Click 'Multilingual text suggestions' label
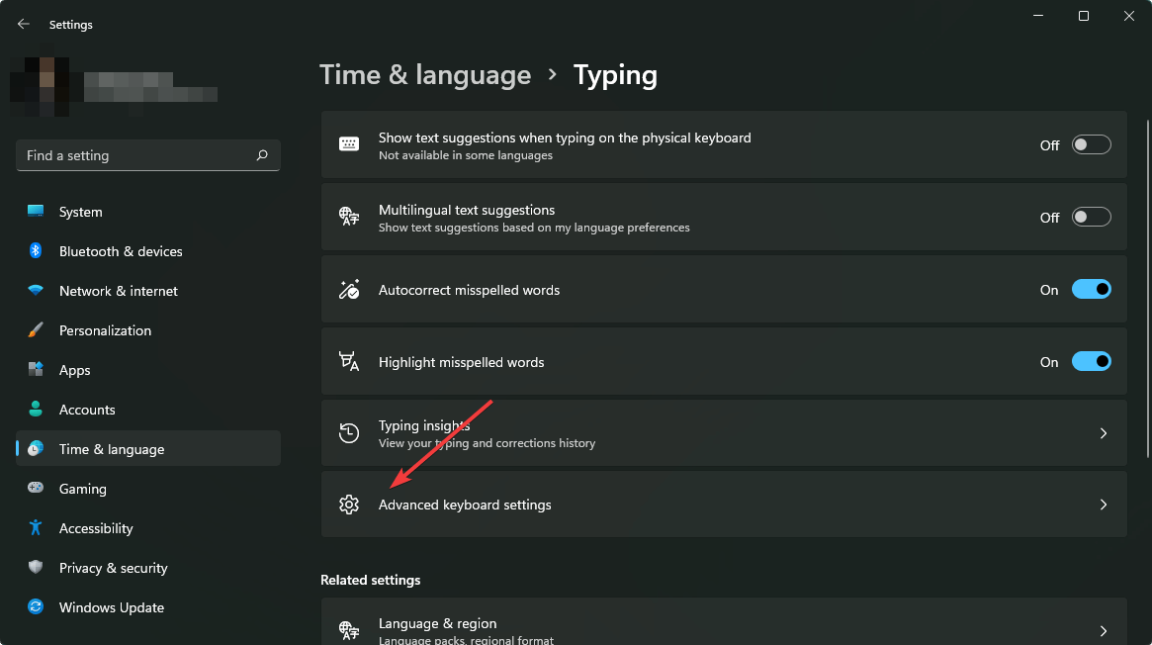Screen dimensions: 1152x645 coord(467,210)
